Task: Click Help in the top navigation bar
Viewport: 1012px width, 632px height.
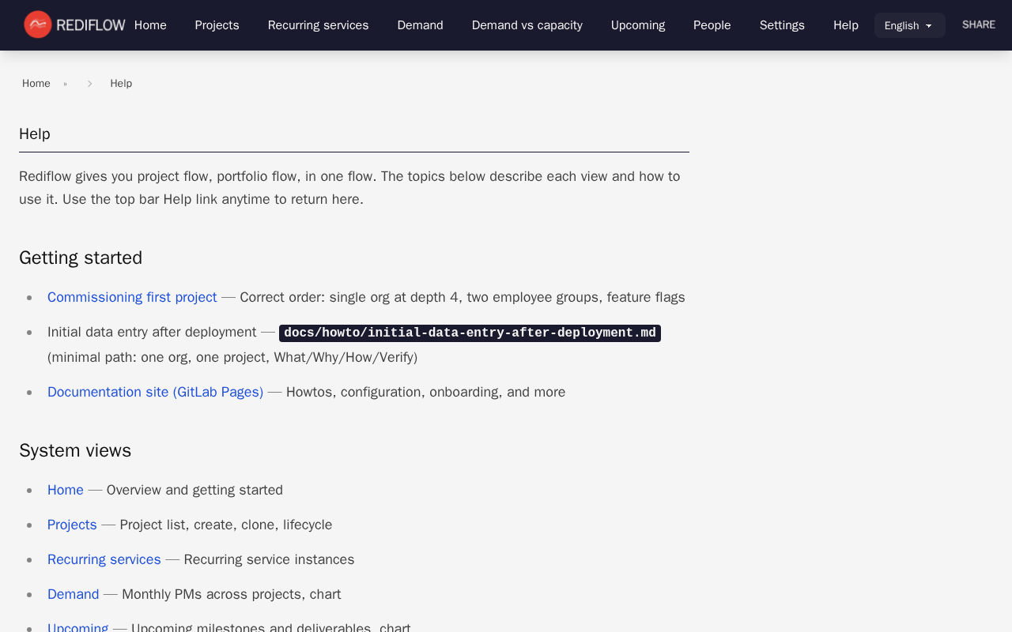Action: coord(845,25)
